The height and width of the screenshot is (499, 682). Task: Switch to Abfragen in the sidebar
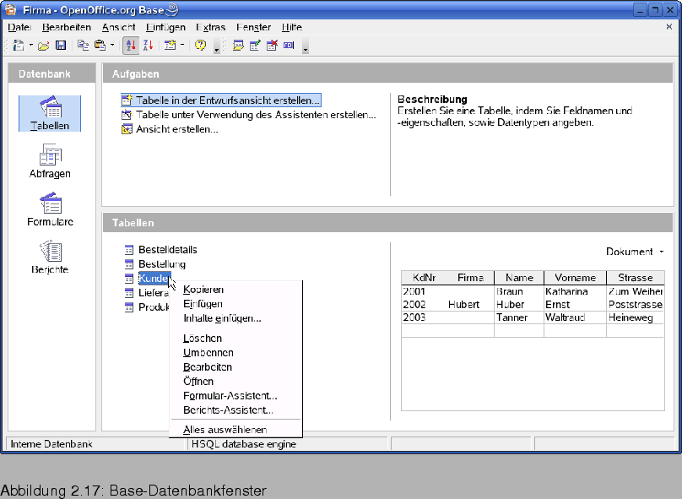pyautogui.click(x=48, y=160)
